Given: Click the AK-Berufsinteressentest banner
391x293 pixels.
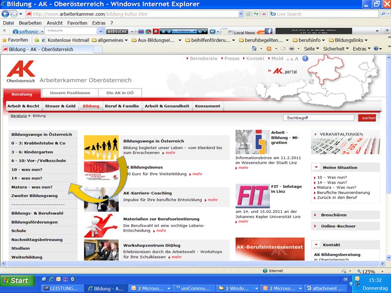Looking at the screenshot, I should click(270, 249).
